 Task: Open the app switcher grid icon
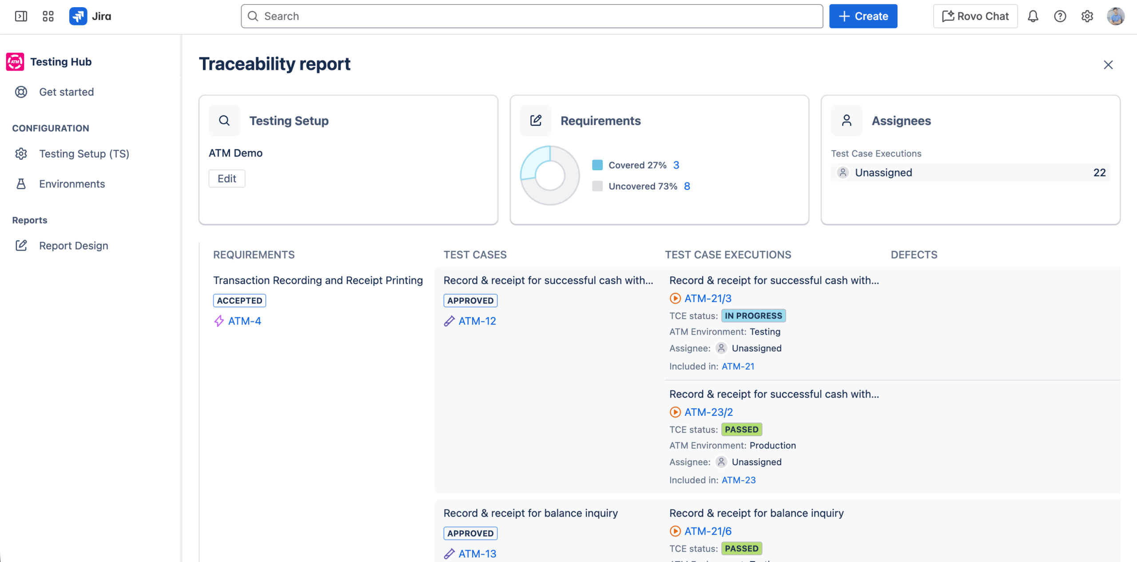coord(48,16)
